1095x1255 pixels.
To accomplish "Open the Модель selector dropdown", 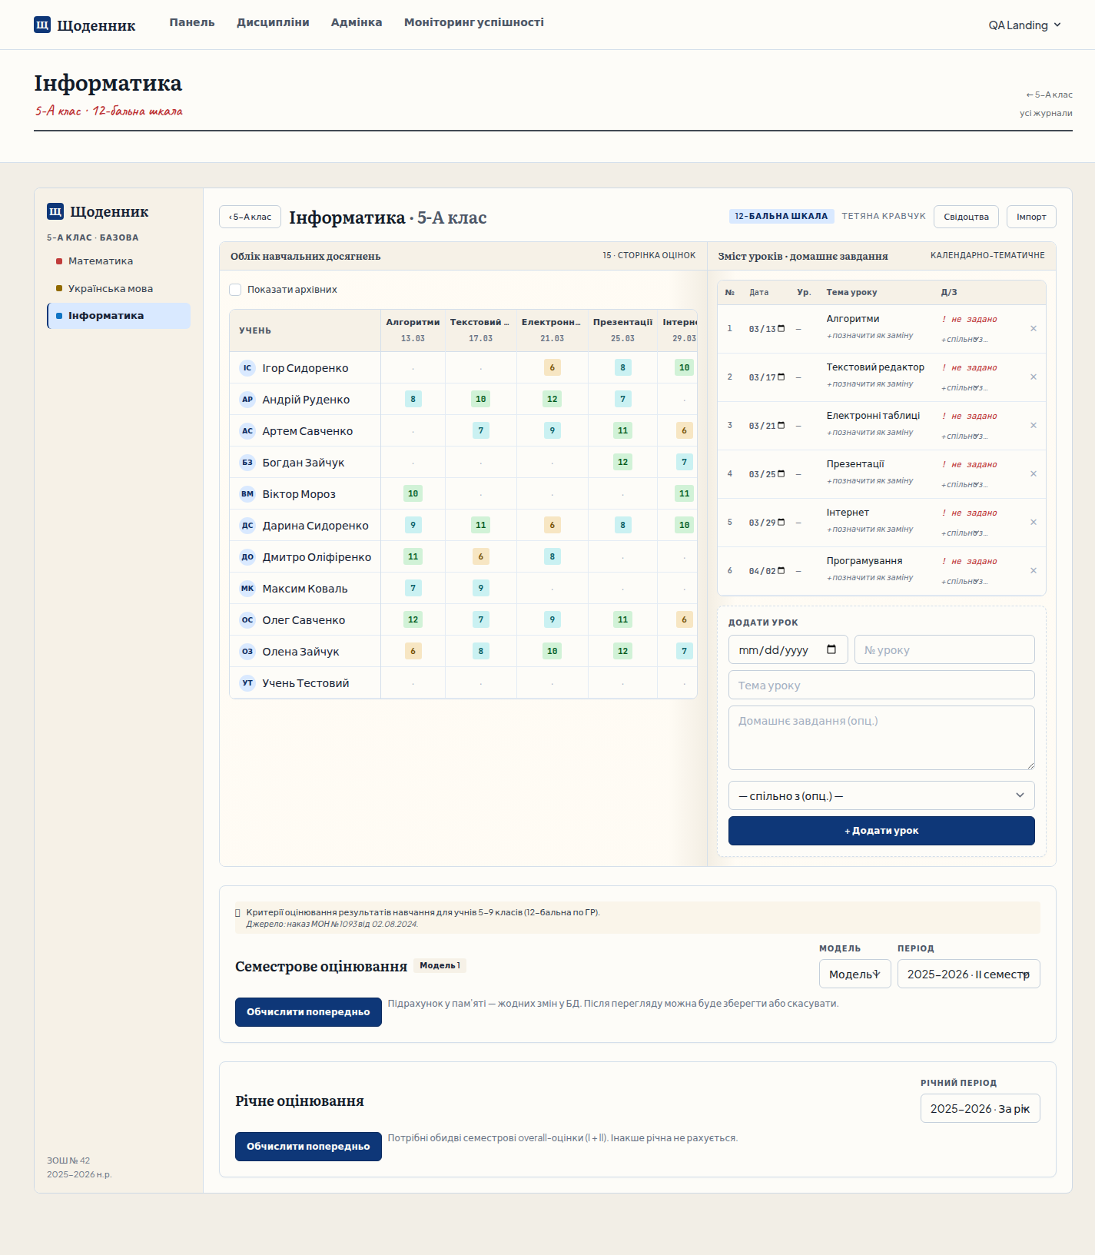I will point(854,974).
